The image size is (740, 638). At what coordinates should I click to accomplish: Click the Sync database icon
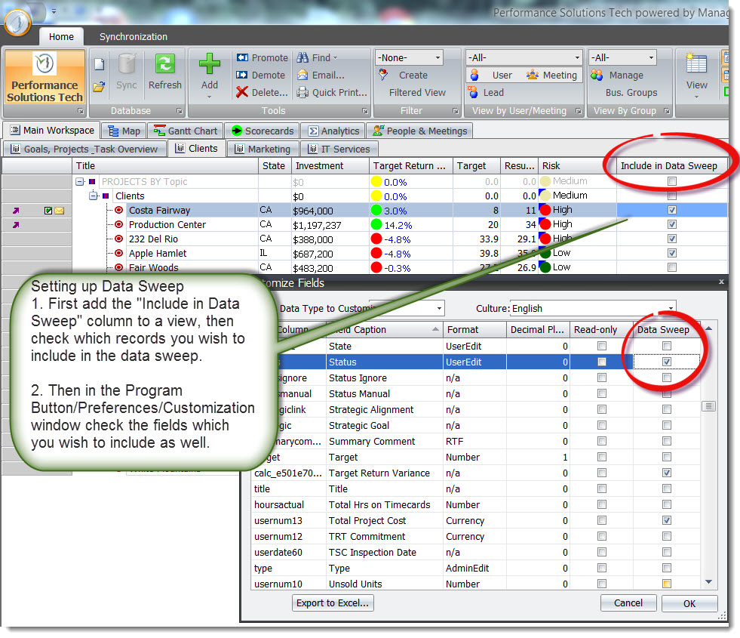127,72
